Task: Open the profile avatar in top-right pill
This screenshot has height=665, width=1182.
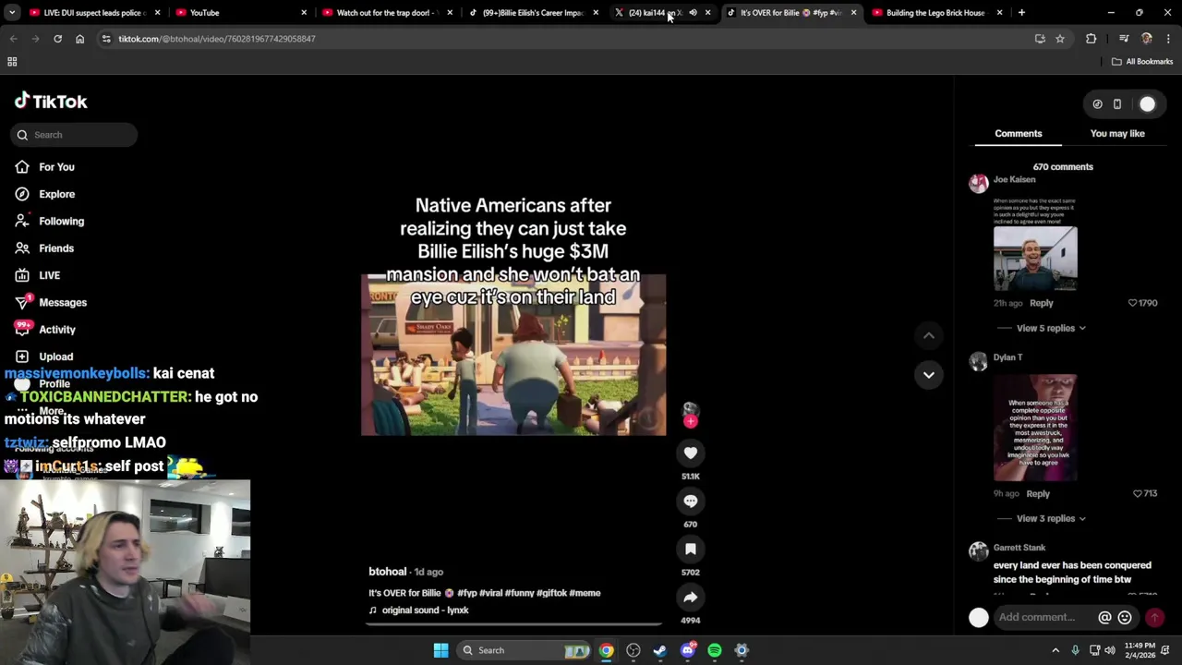Action: pos(1147,104)
